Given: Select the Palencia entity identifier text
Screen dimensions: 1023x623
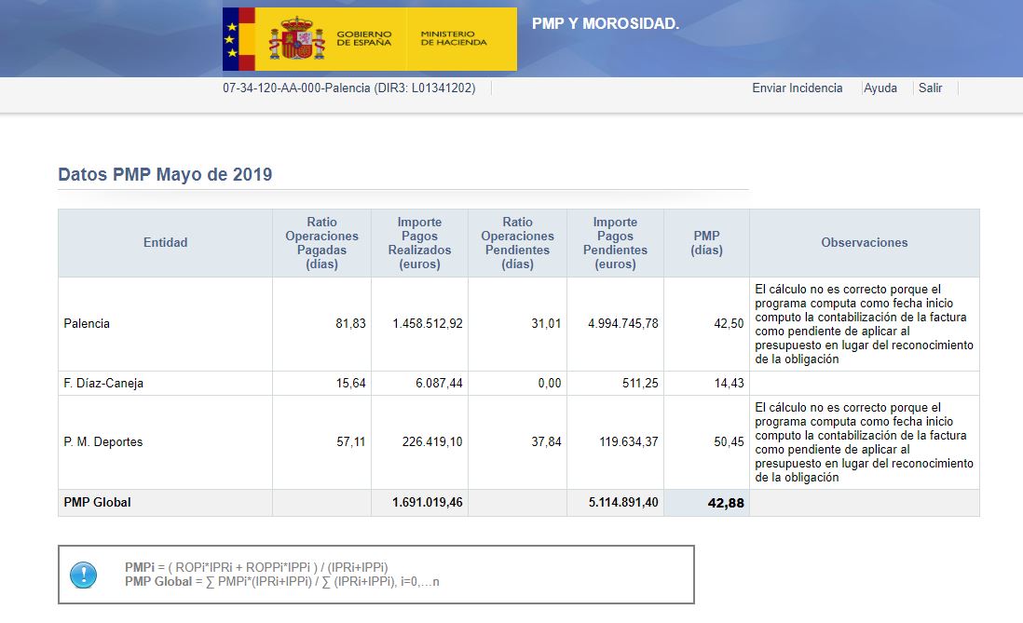Looking at the screenshot, I should tap(348, 88).
